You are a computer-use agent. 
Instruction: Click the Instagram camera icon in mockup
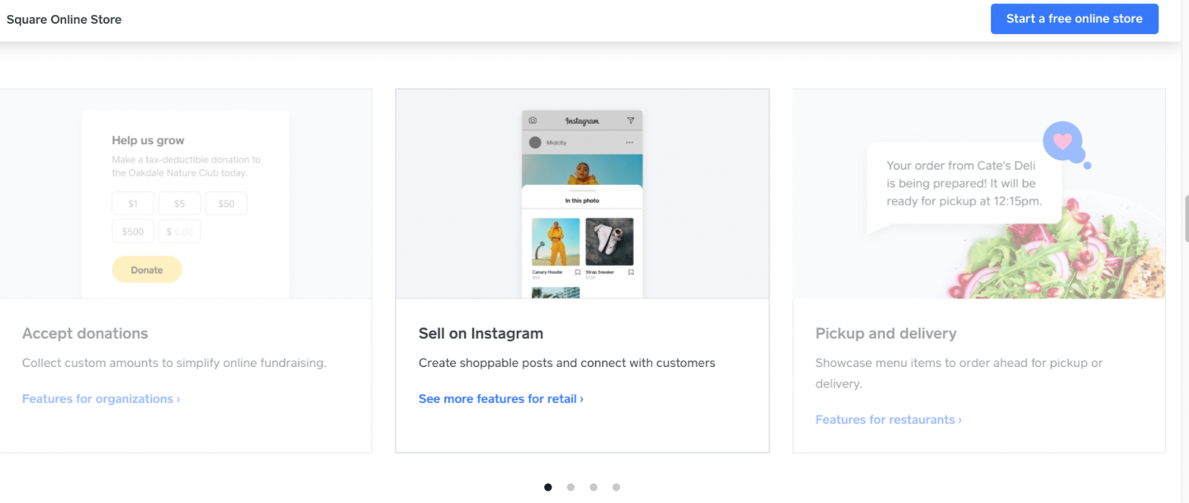533,120
